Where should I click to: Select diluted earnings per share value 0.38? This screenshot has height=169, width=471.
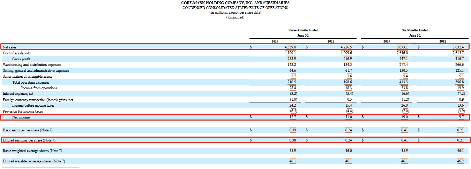[292, 140]
